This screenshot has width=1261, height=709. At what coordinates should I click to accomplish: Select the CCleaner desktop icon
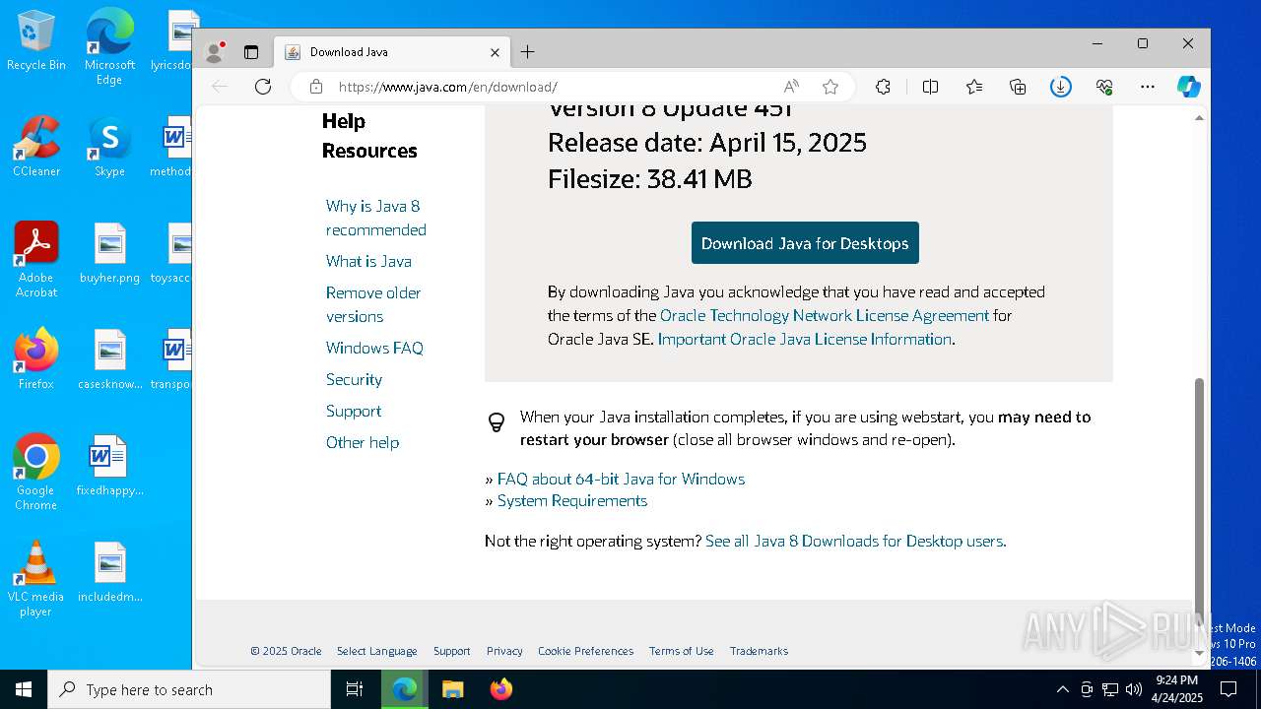point(36,148)
